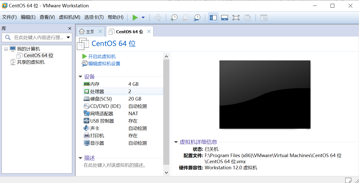
Task: Click the green power-on play toolbar button
Action: pos(135,18)
